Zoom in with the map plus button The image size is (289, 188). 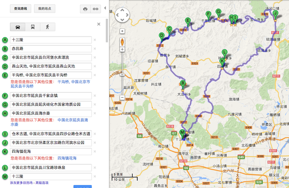(x=122, y=50)
